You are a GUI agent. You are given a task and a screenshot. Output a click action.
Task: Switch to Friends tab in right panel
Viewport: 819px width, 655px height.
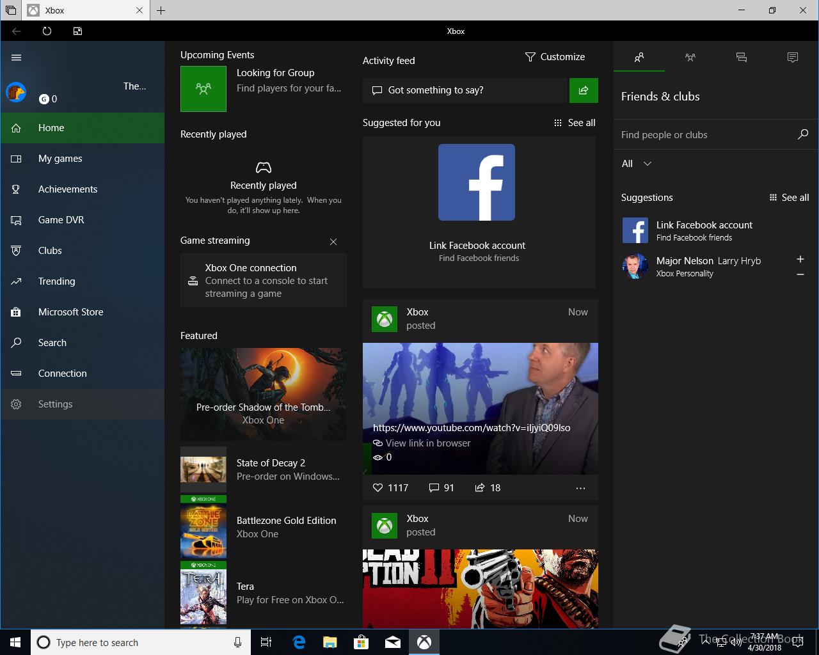coord(639,58)
